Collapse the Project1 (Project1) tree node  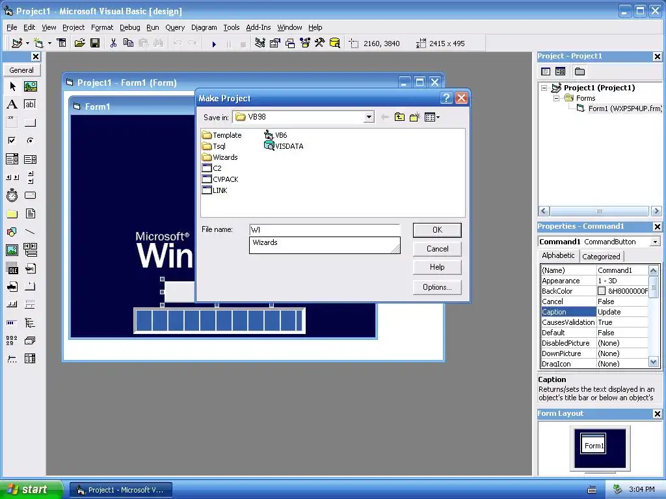(x=544, y=88)
